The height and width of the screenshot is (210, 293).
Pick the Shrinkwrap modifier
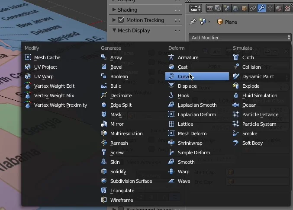tap(190, 143)
